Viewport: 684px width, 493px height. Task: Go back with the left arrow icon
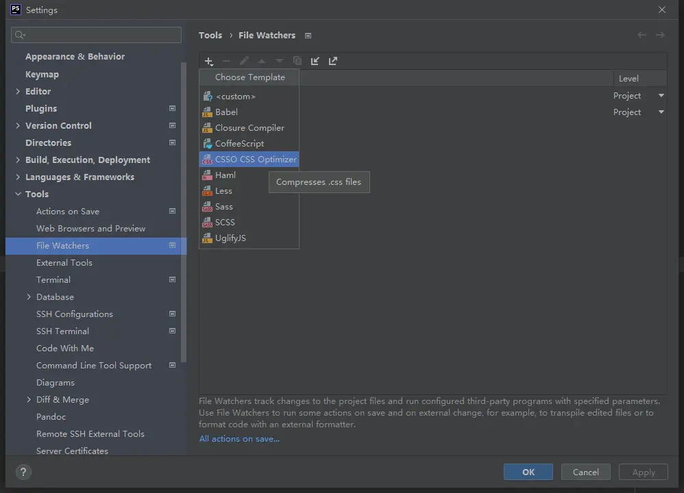(x=642, y=35)
